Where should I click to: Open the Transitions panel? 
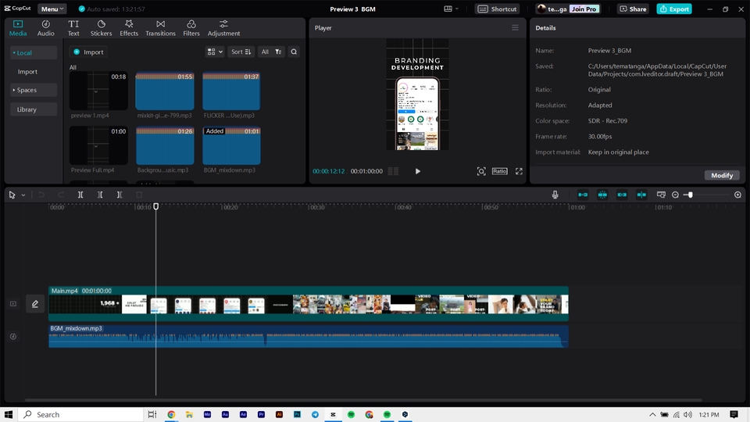160,28
